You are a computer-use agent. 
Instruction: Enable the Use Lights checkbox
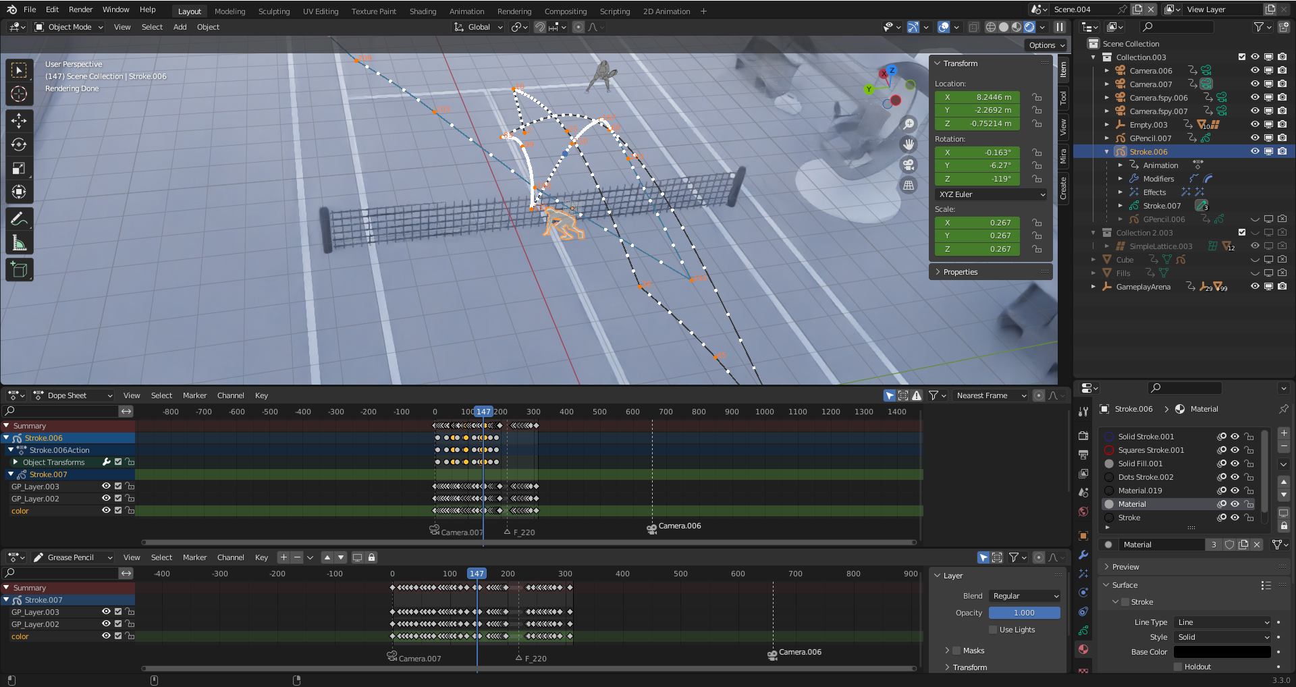993,630
